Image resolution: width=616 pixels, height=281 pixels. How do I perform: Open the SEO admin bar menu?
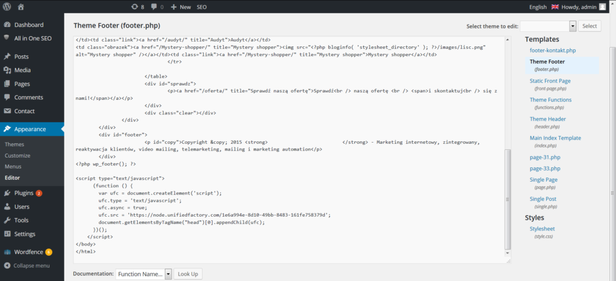(202, 7)
